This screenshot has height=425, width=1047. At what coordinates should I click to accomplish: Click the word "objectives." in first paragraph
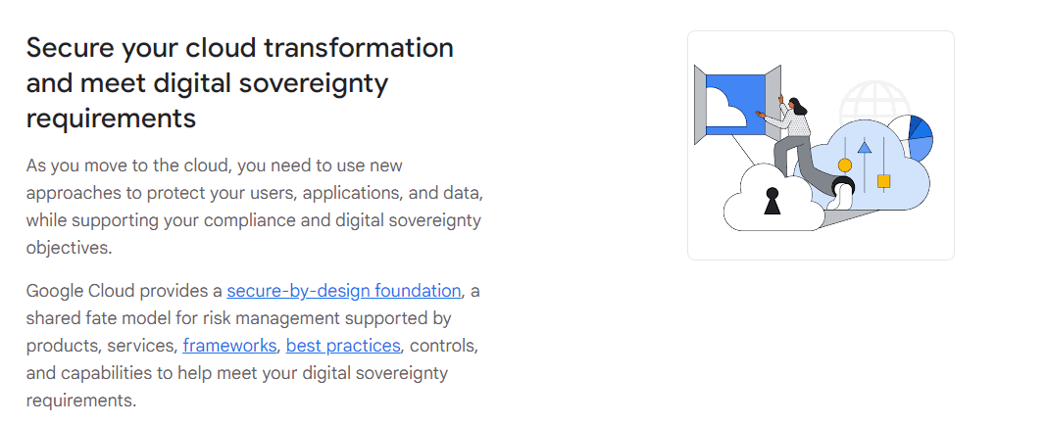[x=69, y=248]
